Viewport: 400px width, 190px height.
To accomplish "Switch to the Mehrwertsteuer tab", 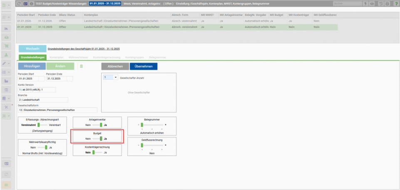I will tap(78, 58).
